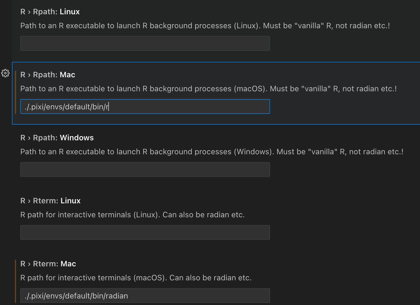The width and height of the screenshot is (420, 305).
Task: Focus the empty Rpath: Windows path field
Action: 145,169
